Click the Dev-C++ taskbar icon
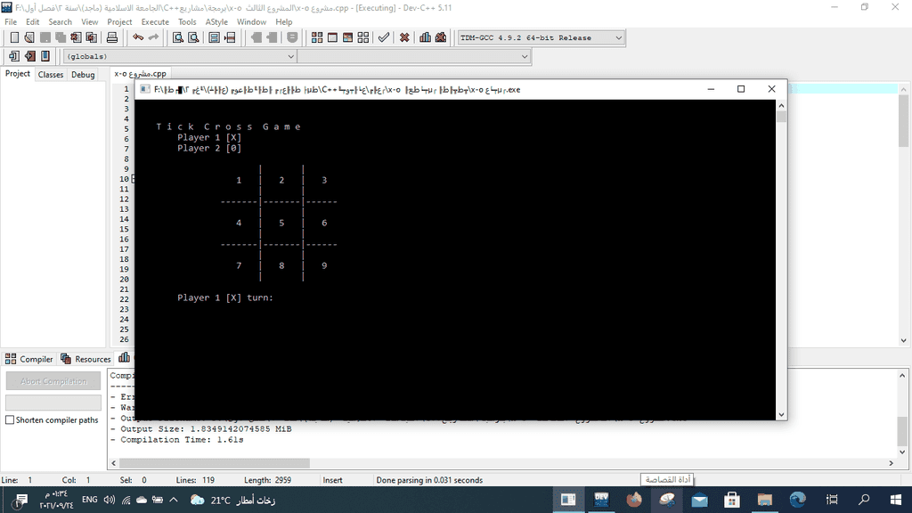 point(601,500)
